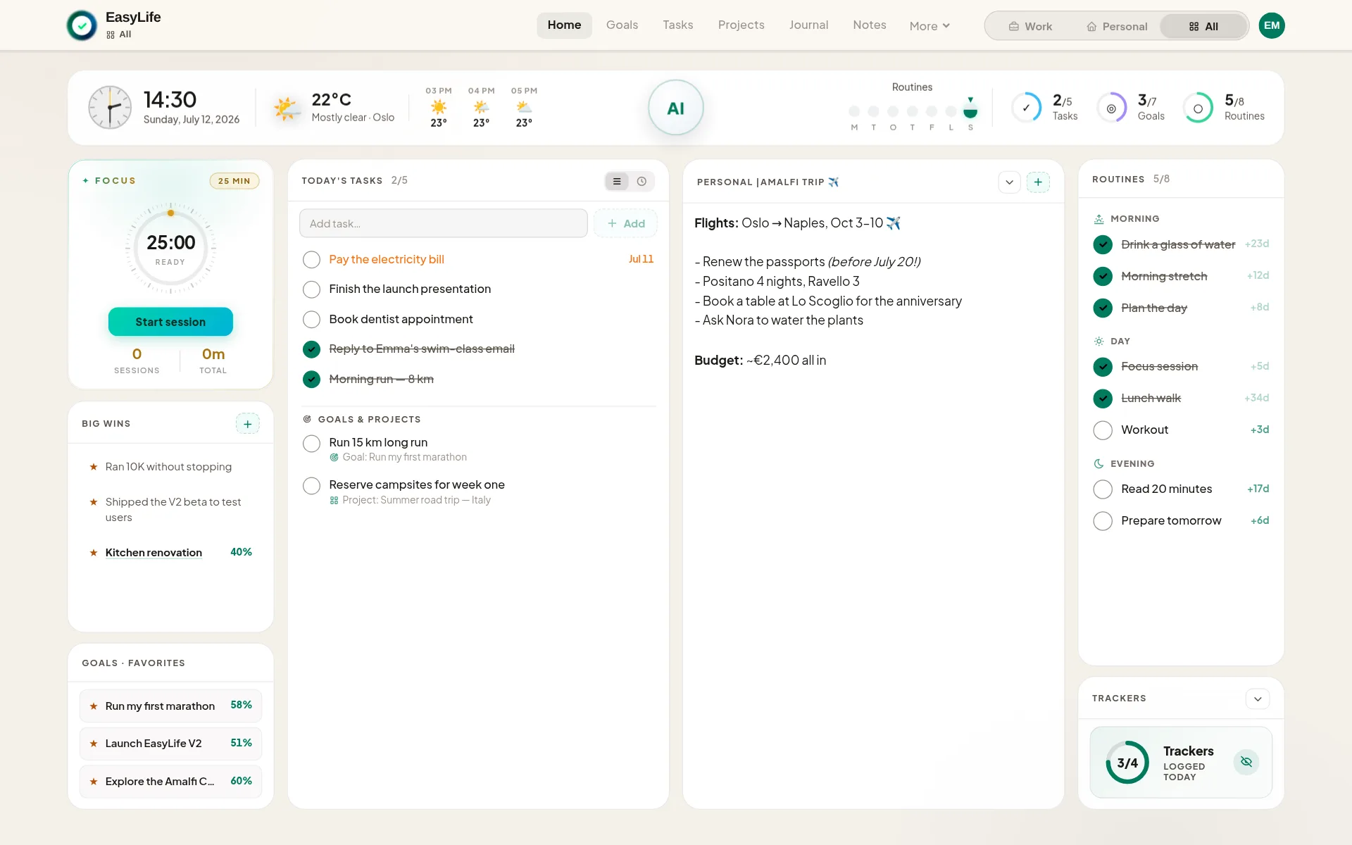Go to the Journal tab
The image size is (1352, 845).
[x=808, y=25]
